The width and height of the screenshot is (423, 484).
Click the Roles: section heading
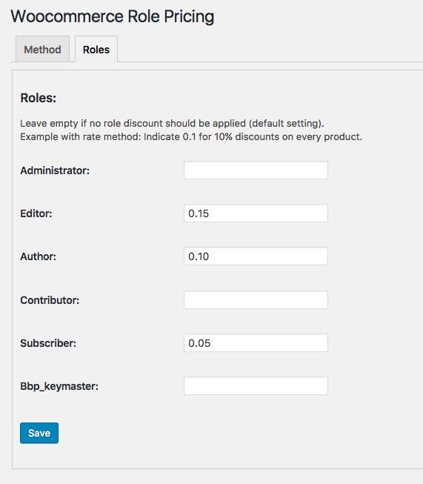39,98
